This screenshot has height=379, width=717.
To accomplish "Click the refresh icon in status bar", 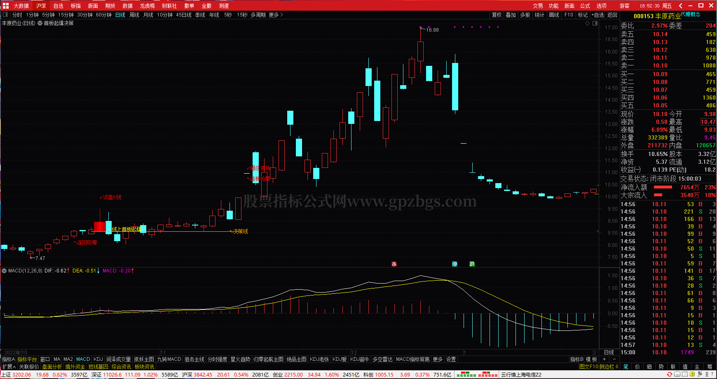I will pyautogui.click(x=670, y=374).
